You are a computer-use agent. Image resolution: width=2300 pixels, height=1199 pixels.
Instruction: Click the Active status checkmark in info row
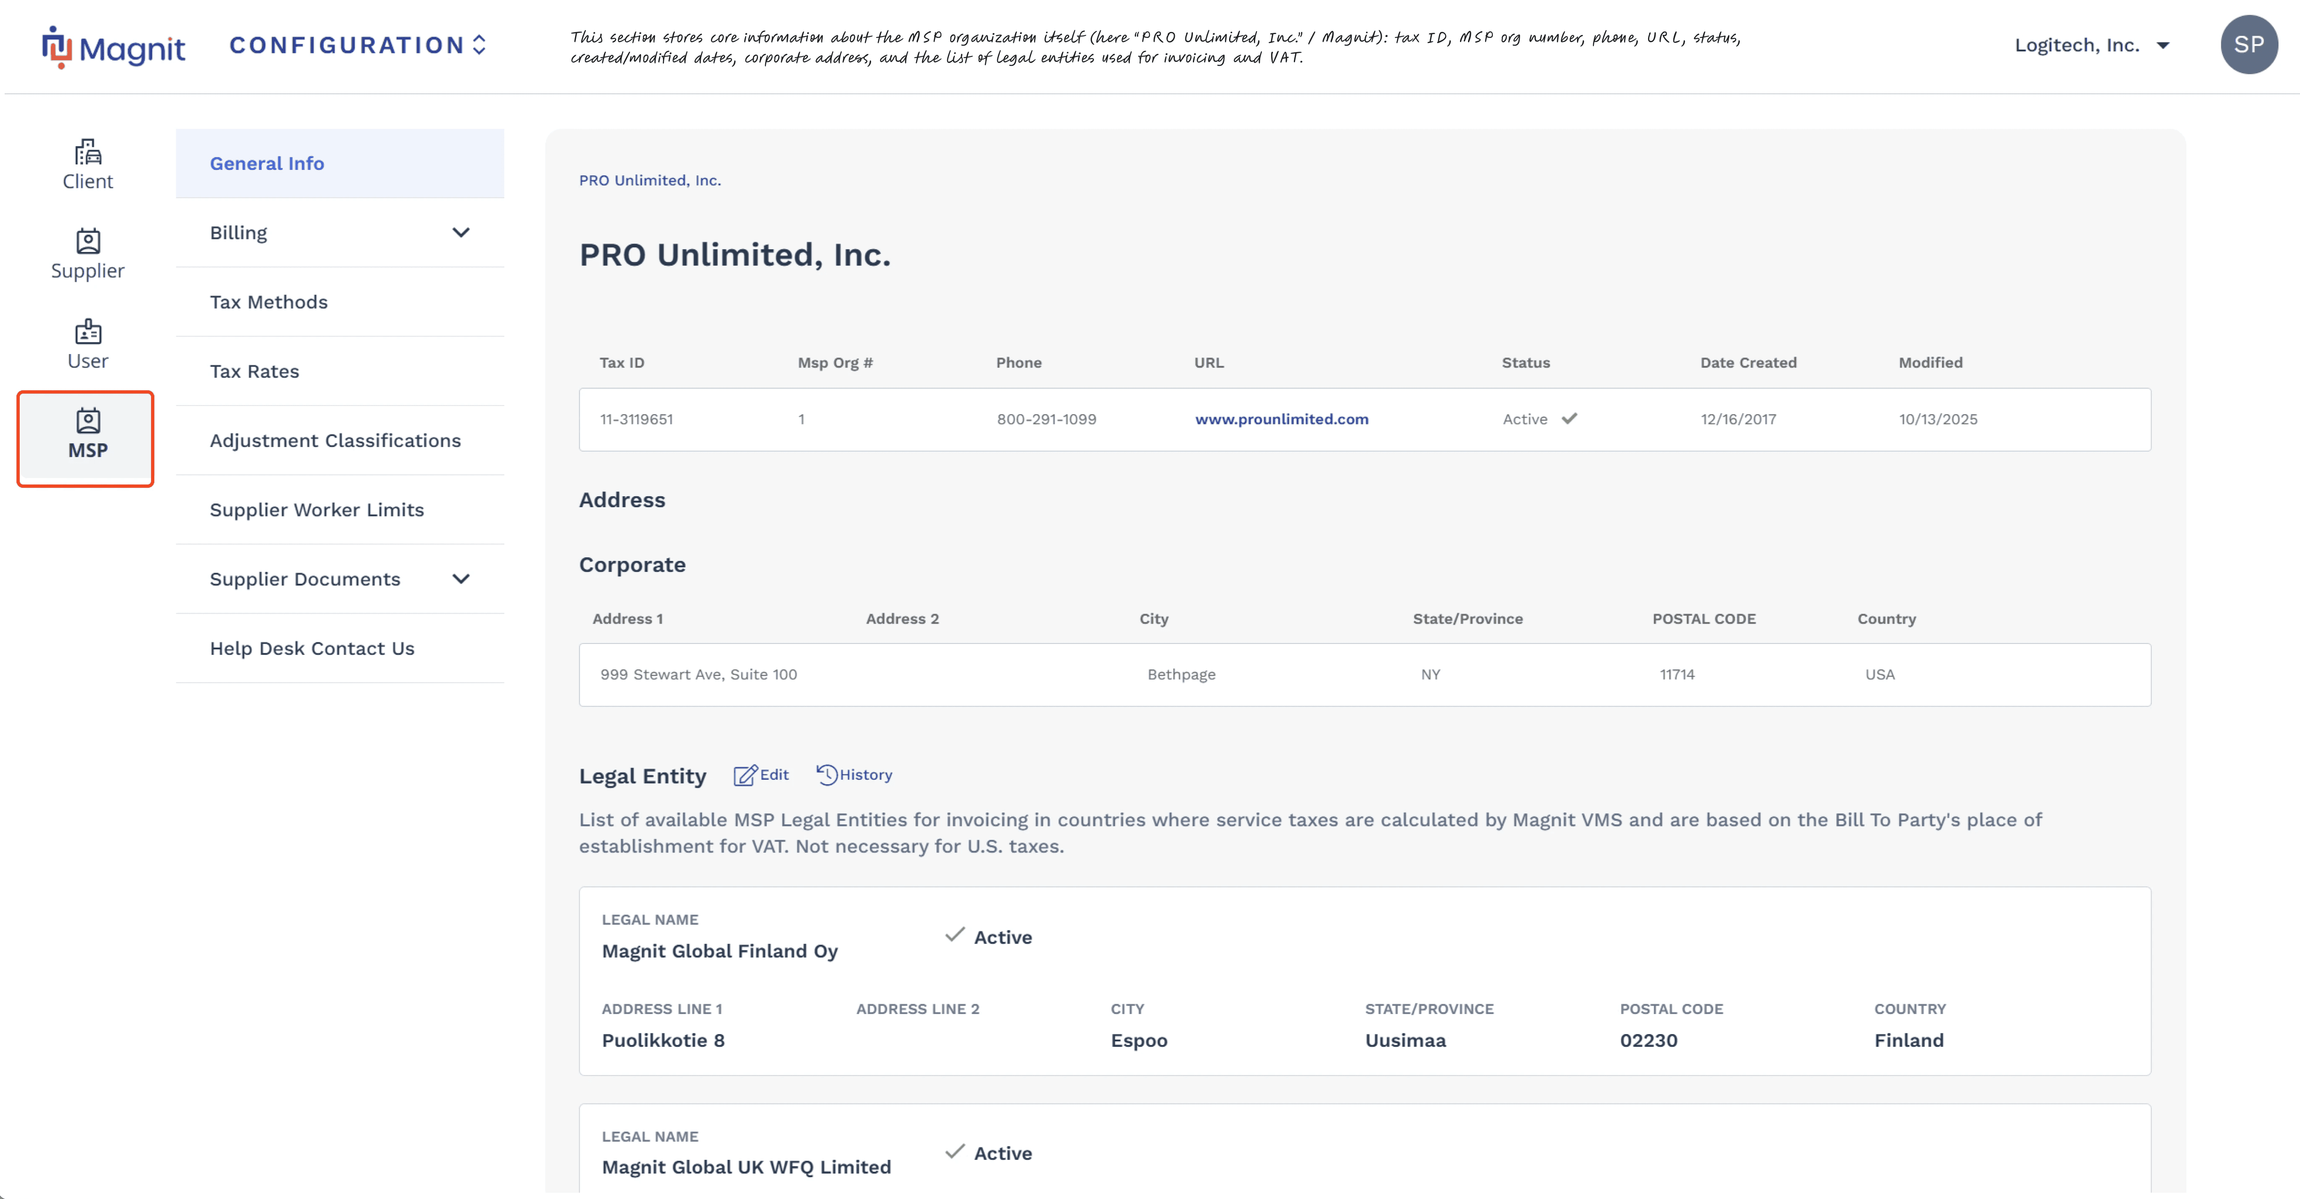(x=1569, y=419)
